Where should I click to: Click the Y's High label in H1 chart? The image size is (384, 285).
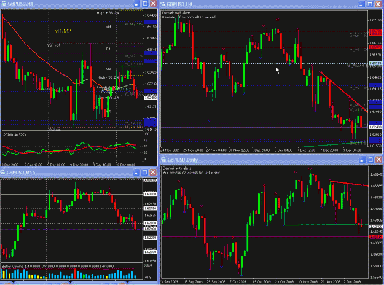pos(54,45)
